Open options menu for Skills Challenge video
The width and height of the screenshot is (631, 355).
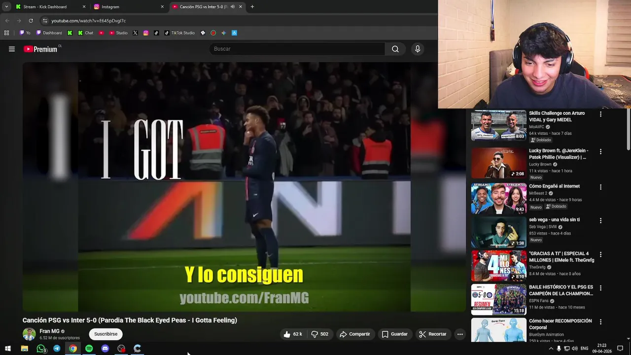tap(600, 114)
